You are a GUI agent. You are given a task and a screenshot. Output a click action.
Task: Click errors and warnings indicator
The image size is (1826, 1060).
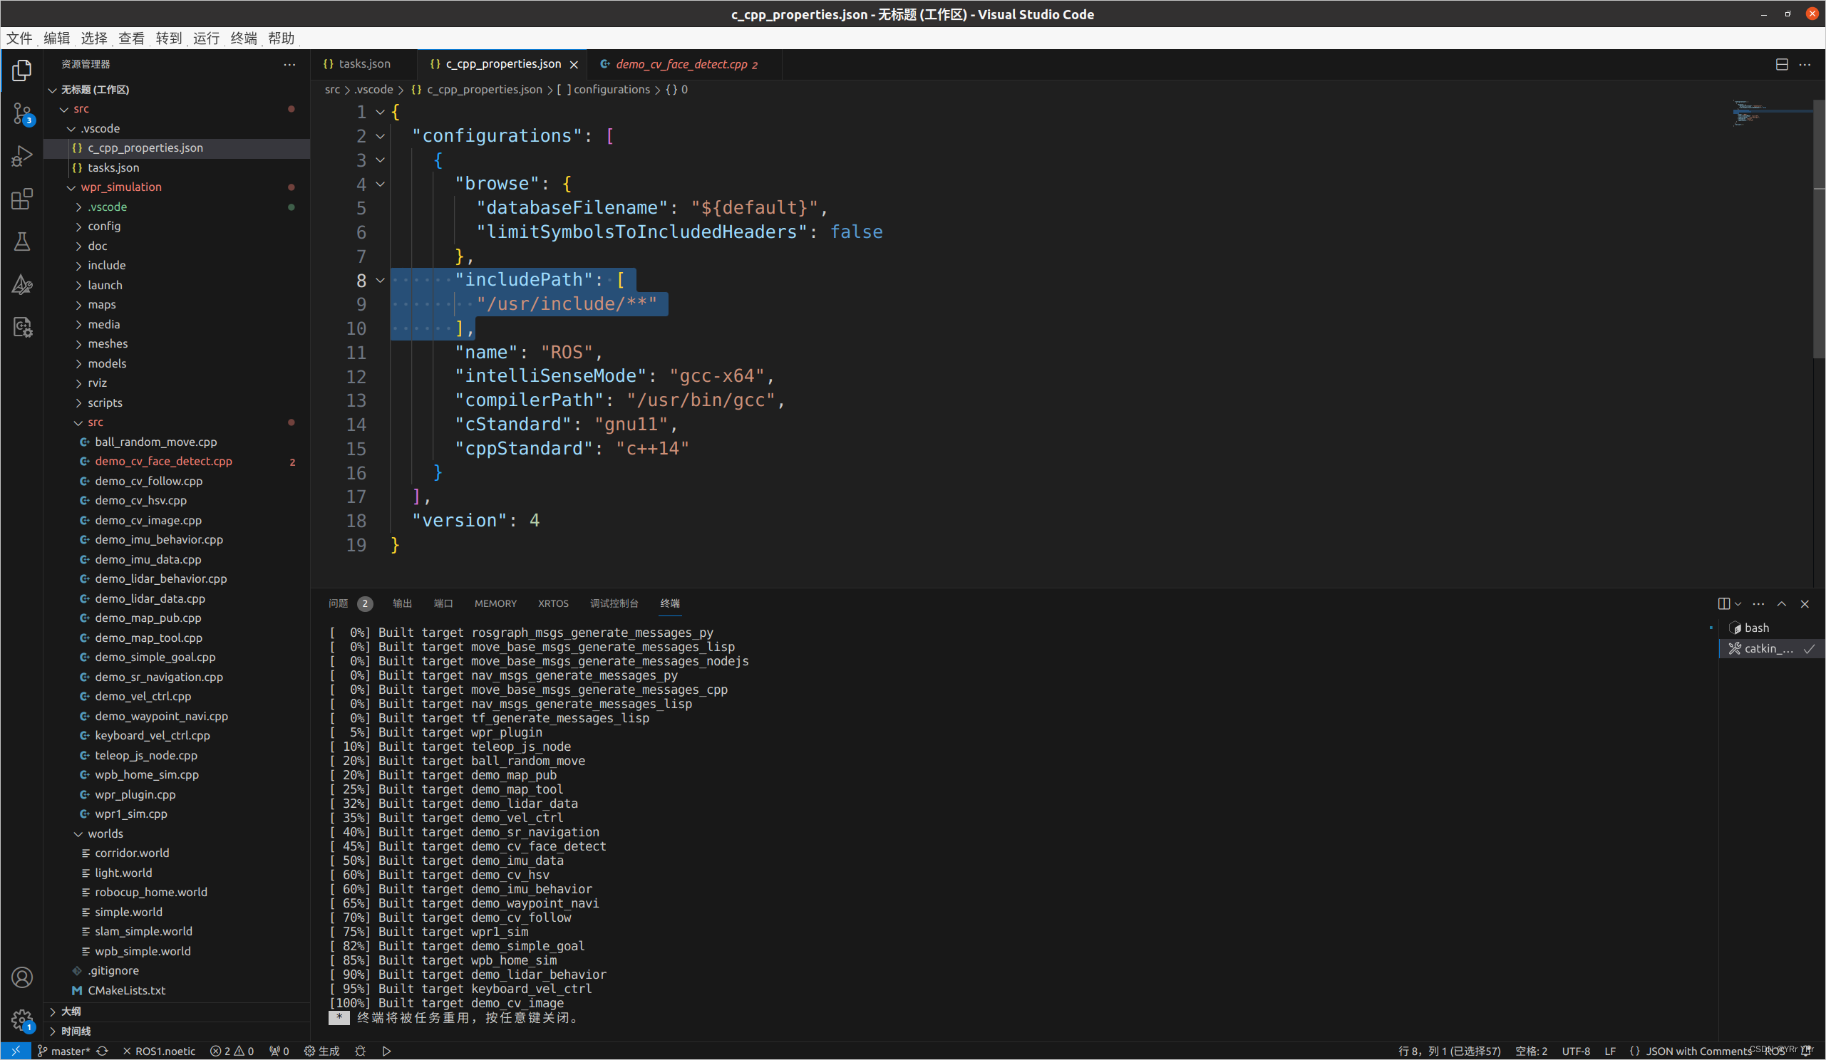(x=232, y=1051)
